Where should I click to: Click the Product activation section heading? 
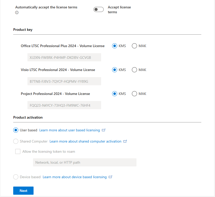28,117
